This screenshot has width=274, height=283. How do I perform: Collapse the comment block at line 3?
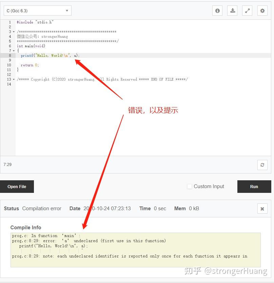tap(14, 32)
